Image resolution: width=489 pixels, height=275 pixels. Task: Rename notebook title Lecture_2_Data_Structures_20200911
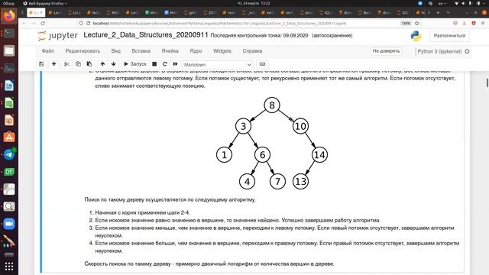coord(146,35)
